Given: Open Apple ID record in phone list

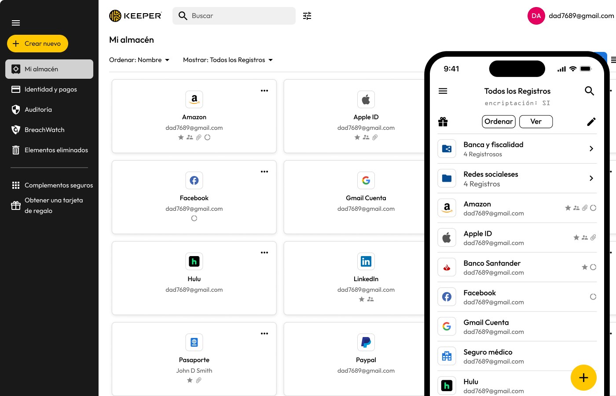Looking at the screenshot, I should [517, 238].
